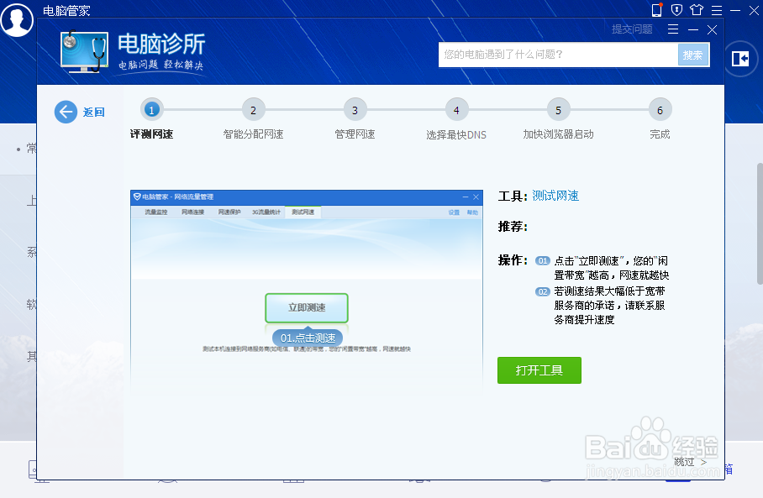Click the 提交问题 link

632,29
